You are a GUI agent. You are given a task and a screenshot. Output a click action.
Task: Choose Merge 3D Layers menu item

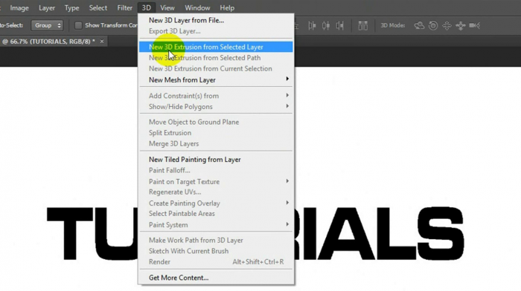pos(216,143)
